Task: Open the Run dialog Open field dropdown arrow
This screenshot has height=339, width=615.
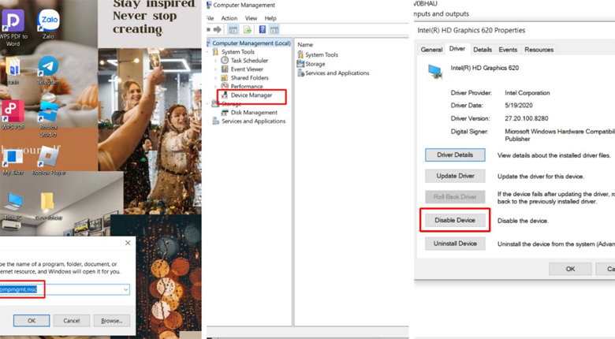Action: point(125,289)
